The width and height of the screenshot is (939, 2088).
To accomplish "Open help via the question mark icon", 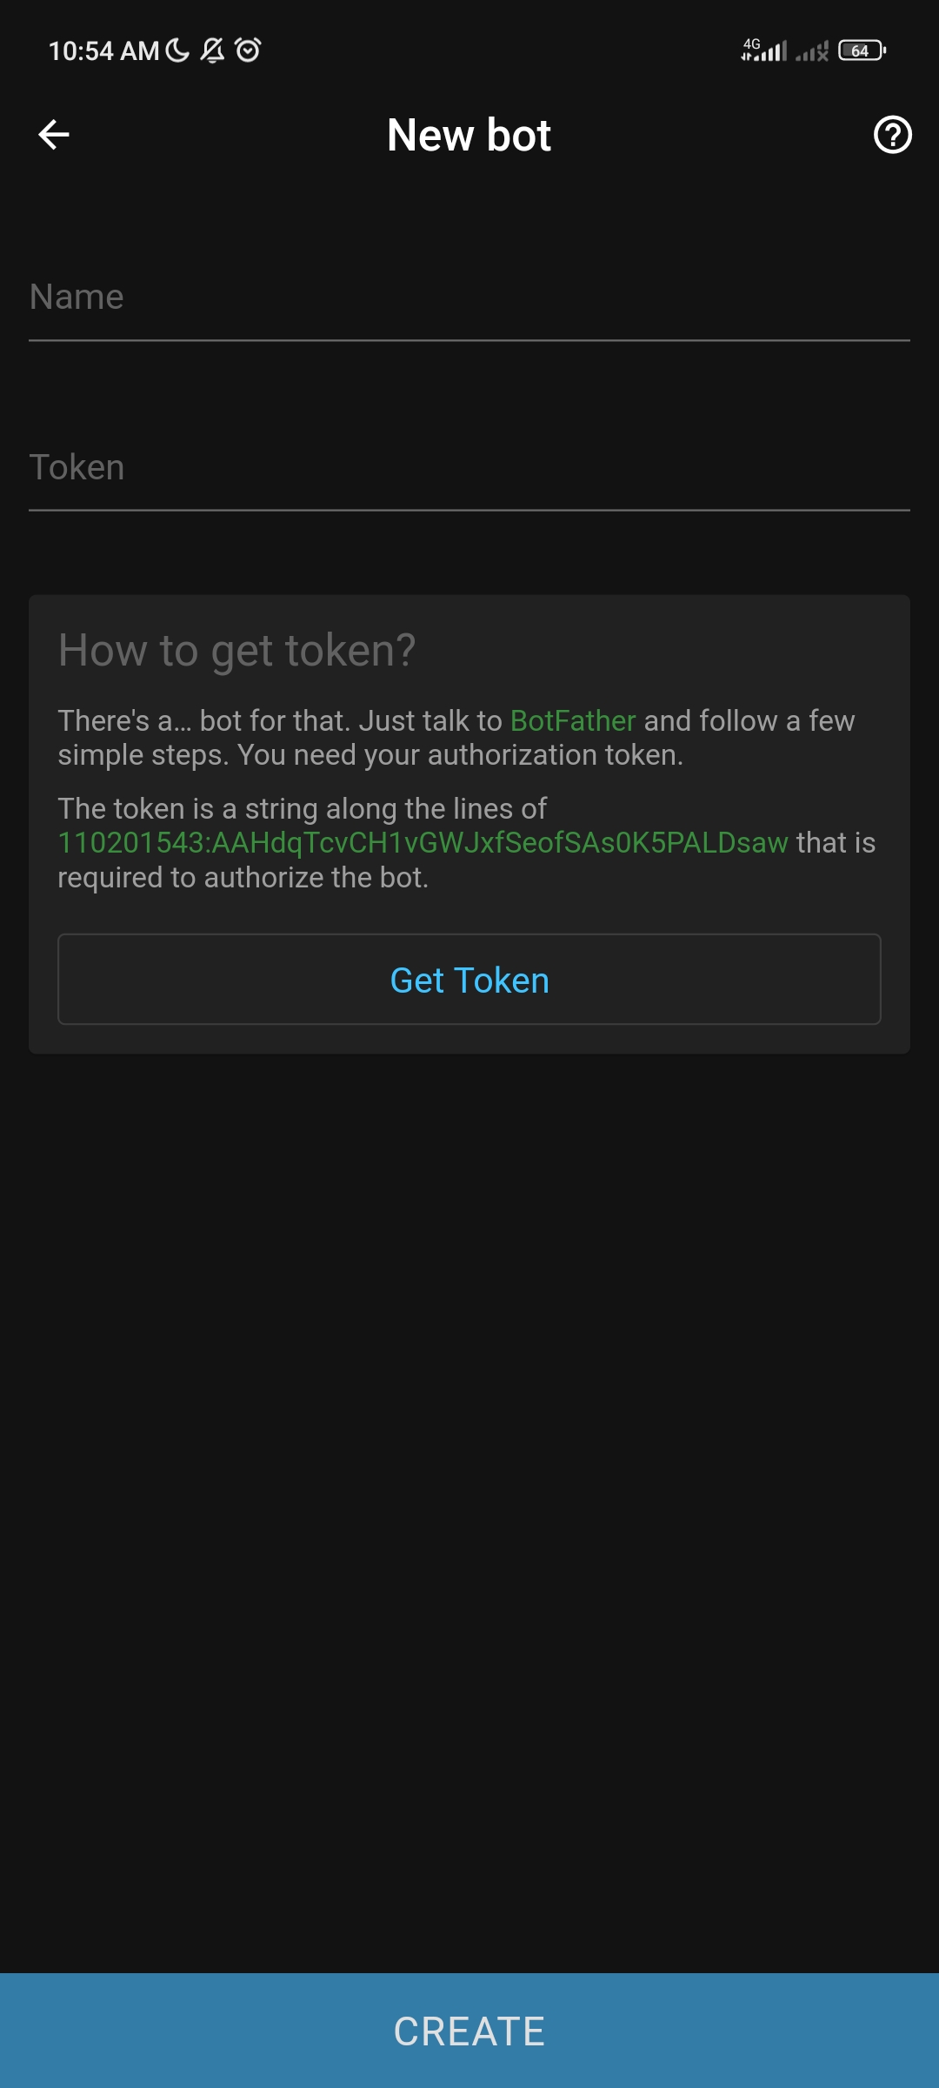I will 892,135.
